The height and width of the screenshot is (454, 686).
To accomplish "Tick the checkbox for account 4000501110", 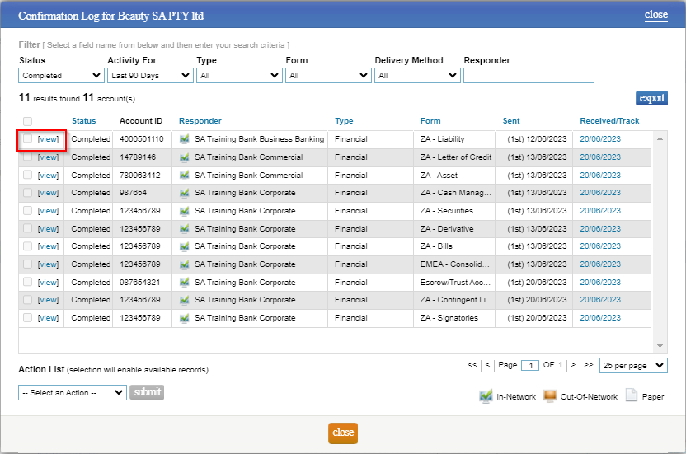I will click(x=28, y=139).
